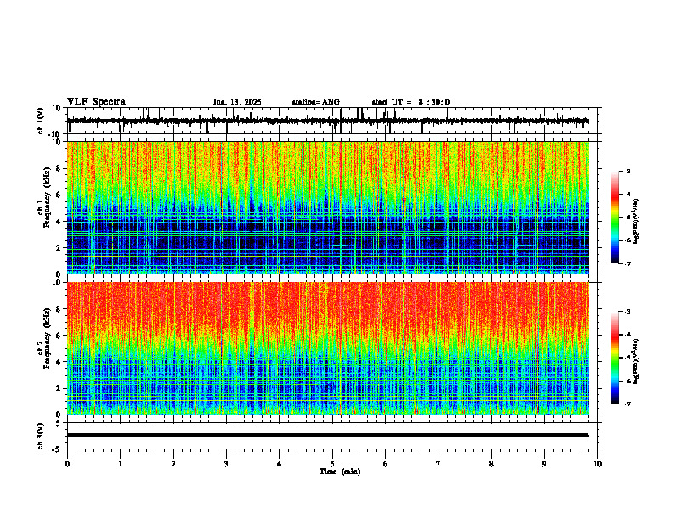Click the ch.2 colorbar log(PSD) label

(636, 362)
